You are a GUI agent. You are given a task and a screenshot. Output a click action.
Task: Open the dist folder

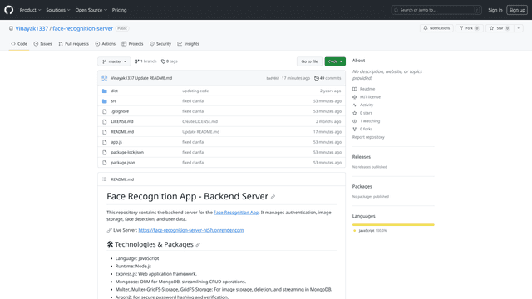tap(115, 91)
